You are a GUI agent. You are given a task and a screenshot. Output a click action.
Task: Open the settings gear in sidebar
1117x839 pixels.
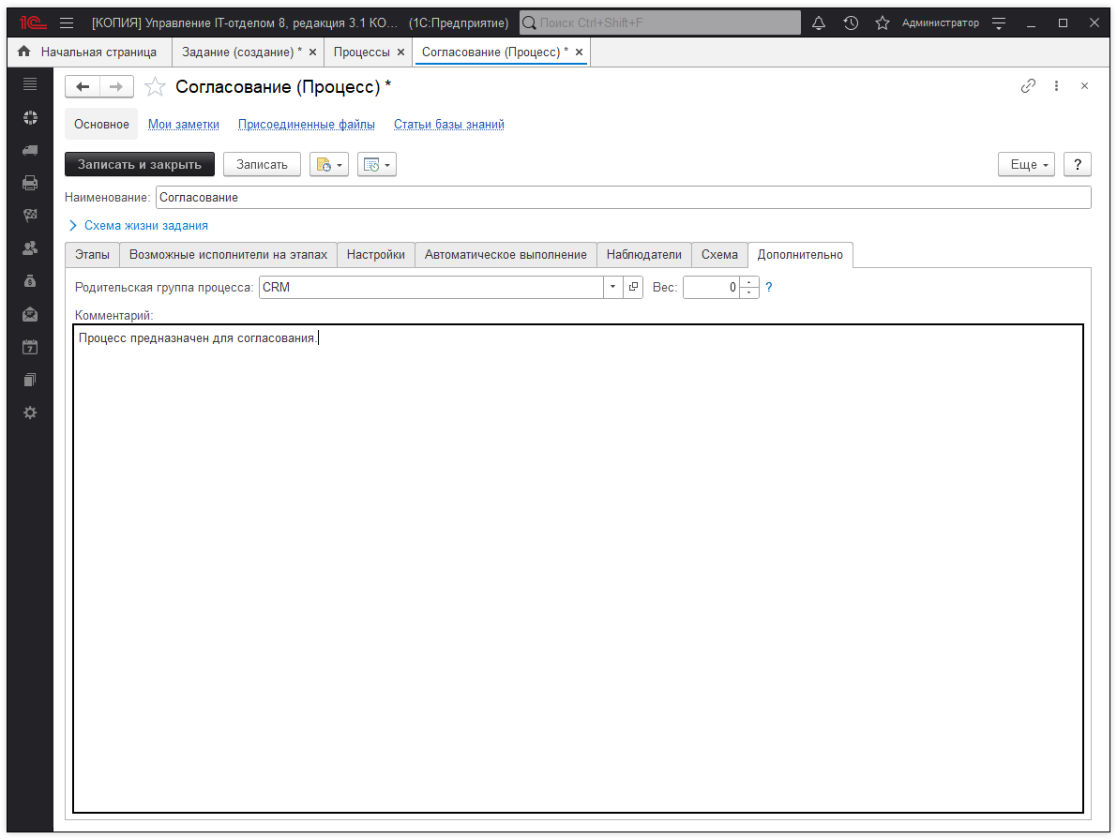pos(30,412)
